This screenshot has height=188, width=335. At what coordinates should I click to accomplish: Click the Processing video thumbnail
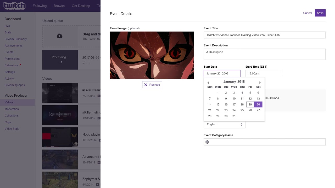pos(60,60)
